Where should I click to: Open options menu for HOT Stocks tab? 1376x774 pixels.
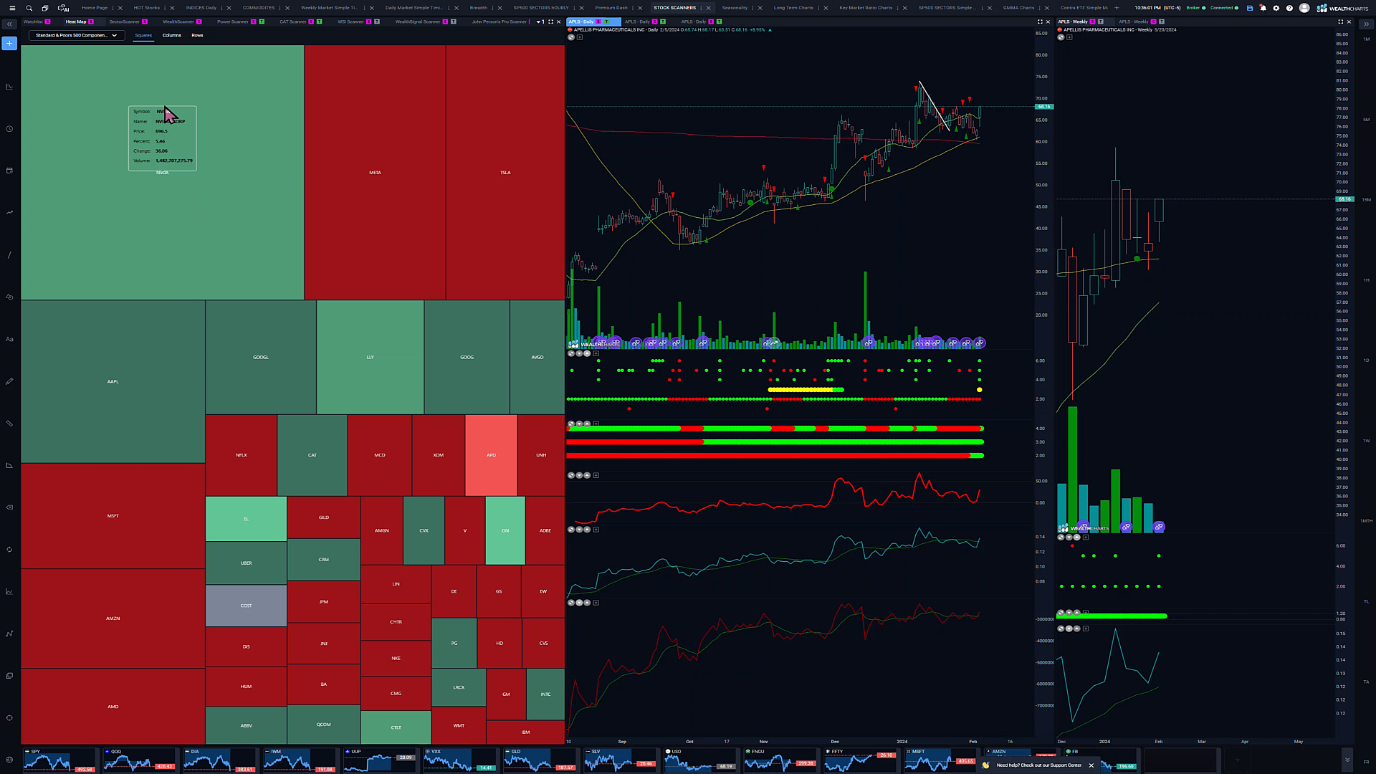(166, 8)
